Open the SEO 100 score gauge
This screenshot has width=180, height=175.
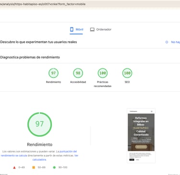[127, 73]
